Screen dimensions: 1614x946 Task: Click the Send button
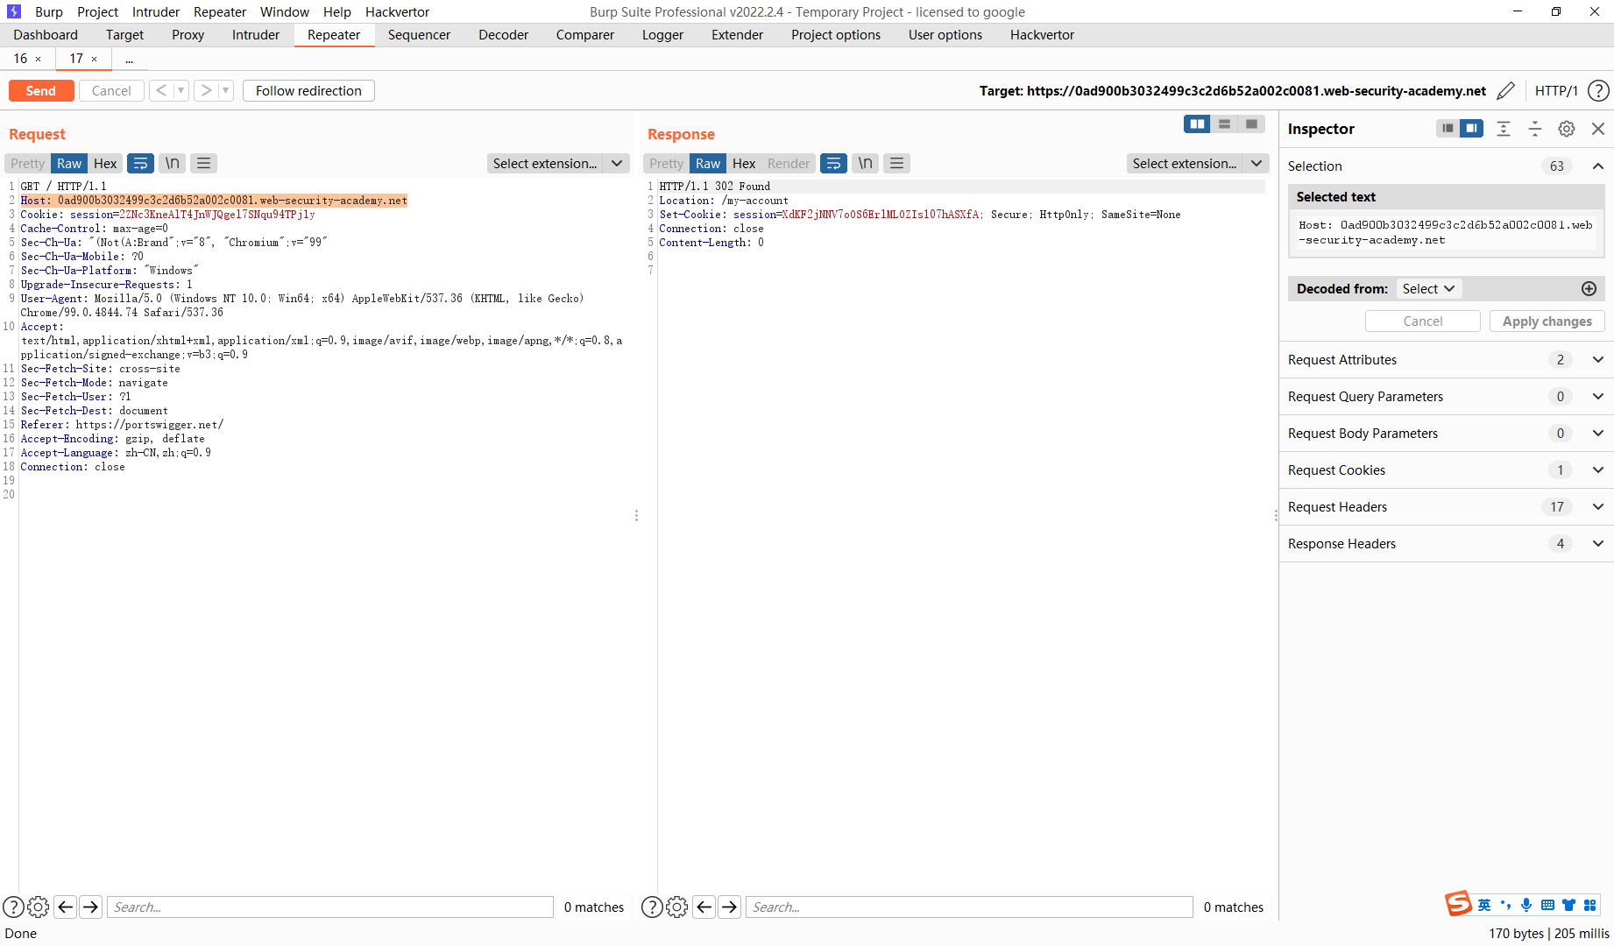pos(40,90)
